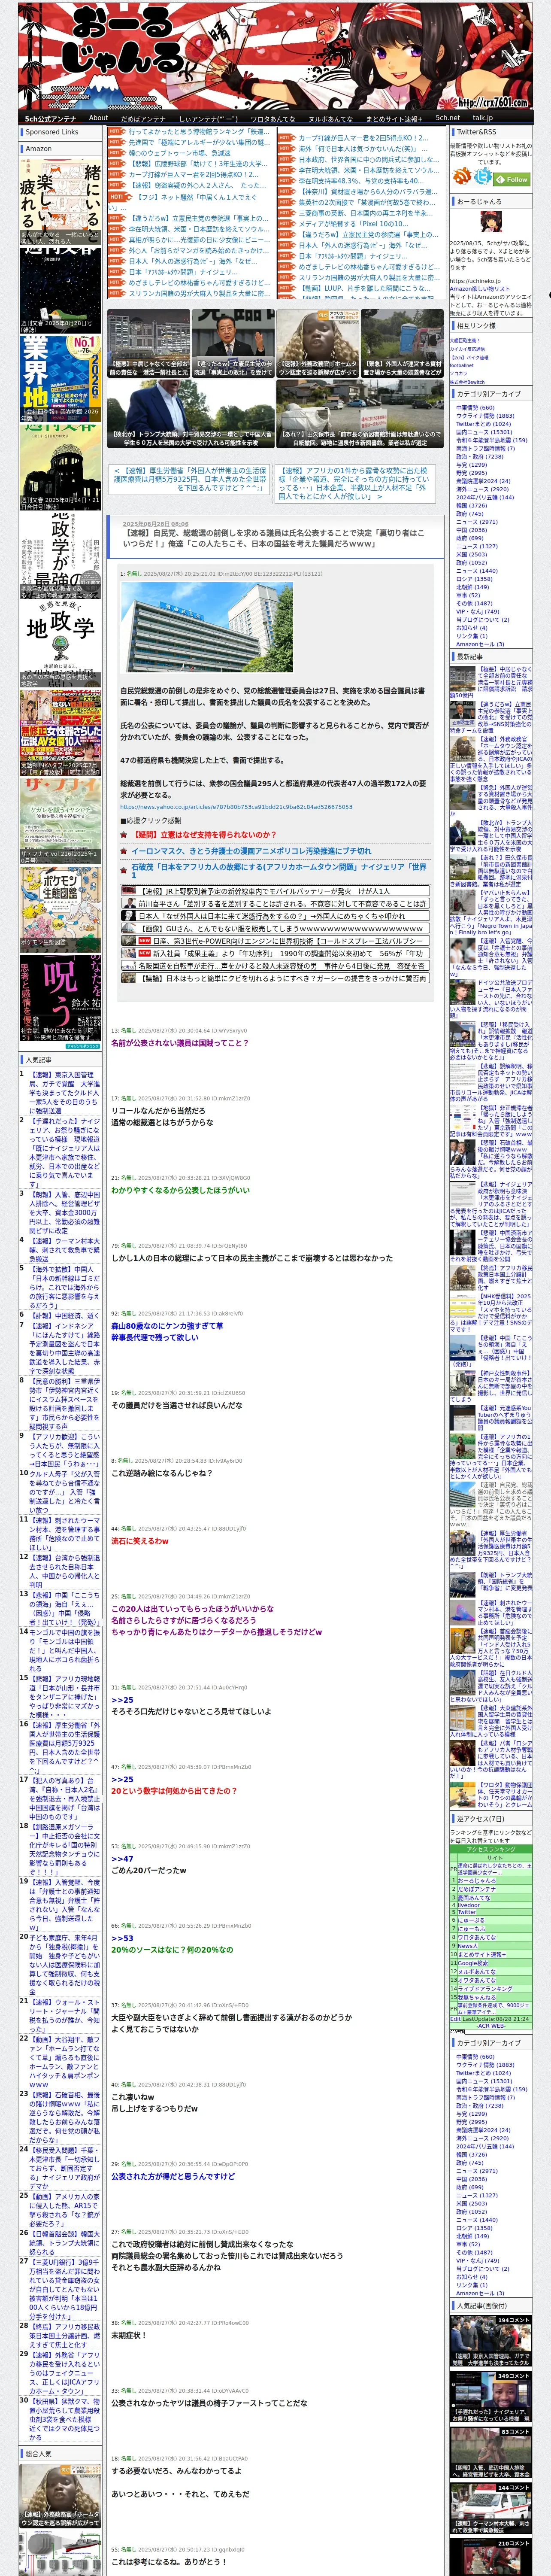Click Edit link in access ranking footer
Viewport: 551px width, 2576px height.
pyautogui.click(x=455, y=2019)
